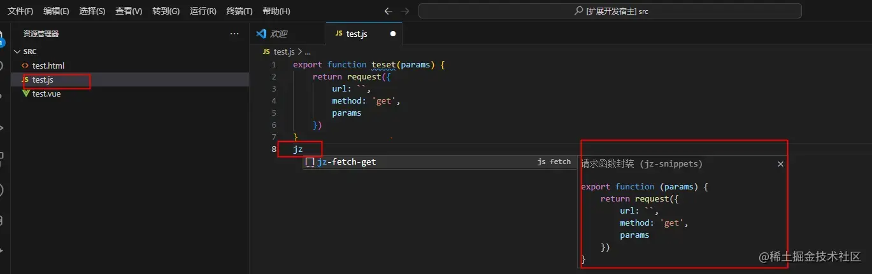Click the breadcrumb ellipsis after test.js
The image size is (872, 274).
(x=307, y=52)
